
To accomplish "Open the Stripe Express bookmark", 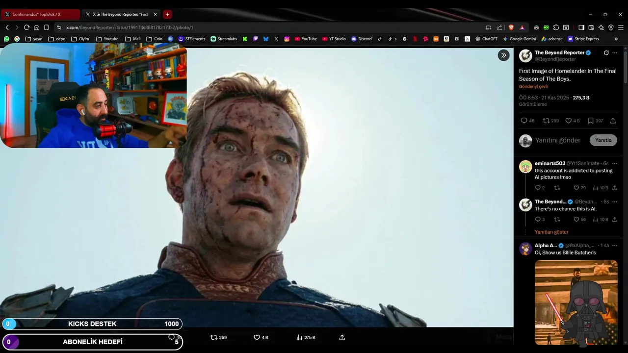I will tap(583, 39).
